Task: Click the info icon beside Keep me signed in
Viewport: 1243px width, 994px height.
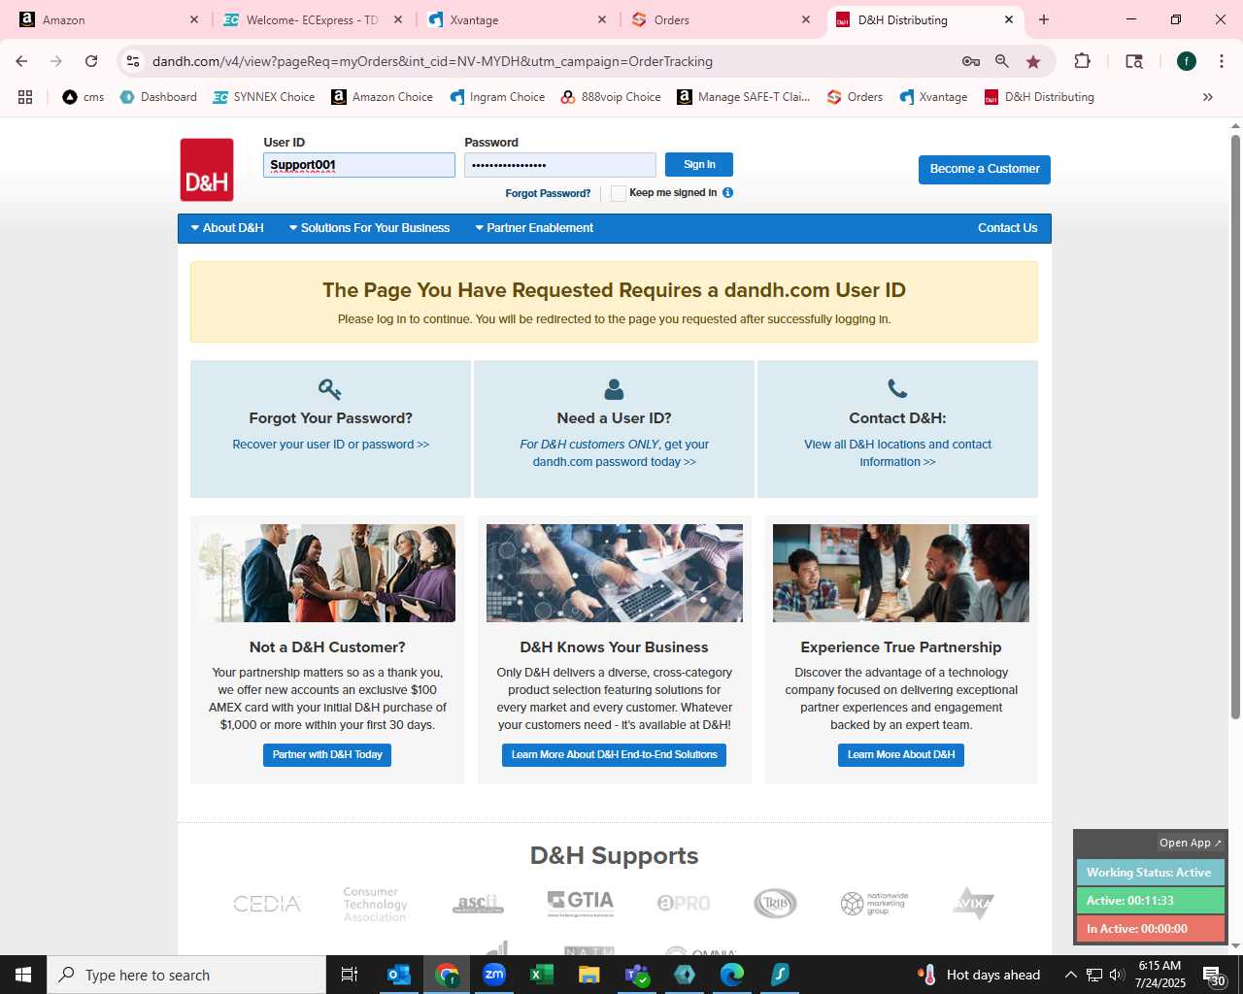Action: 727,192
